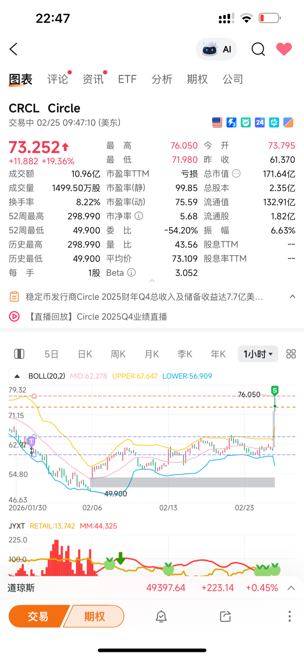Toggle the split chart layout icon
304x658 pixels.
pos(19,354)
